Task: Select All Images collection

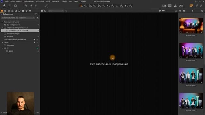Action: [x=13, y=25]
